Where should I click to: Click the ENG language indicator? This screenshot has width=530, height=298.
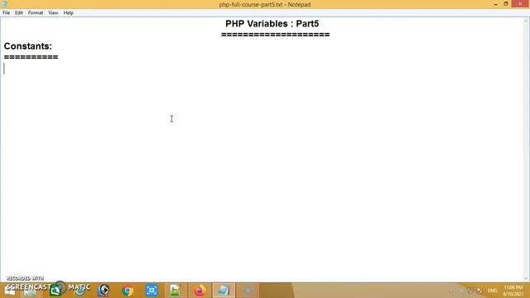click(x=492, y=291)
